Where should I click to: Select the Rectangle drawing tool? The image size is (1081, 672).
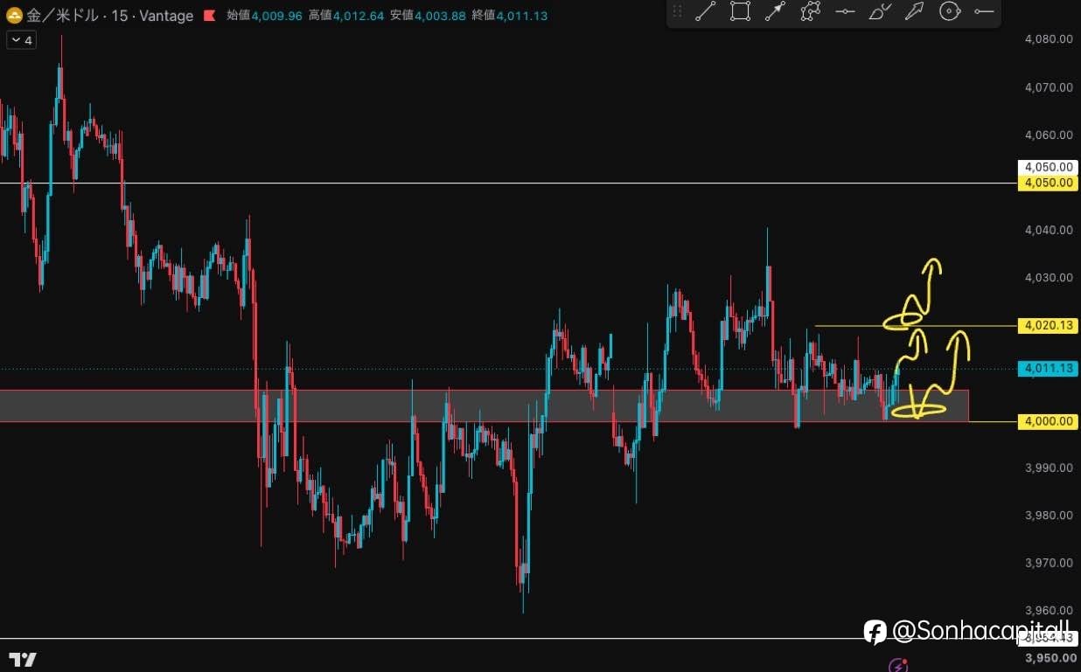(x=740, y=11)
